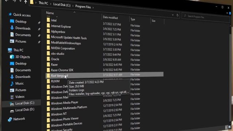
Task: Open the Help question mark icon
Action: point(230,13)
